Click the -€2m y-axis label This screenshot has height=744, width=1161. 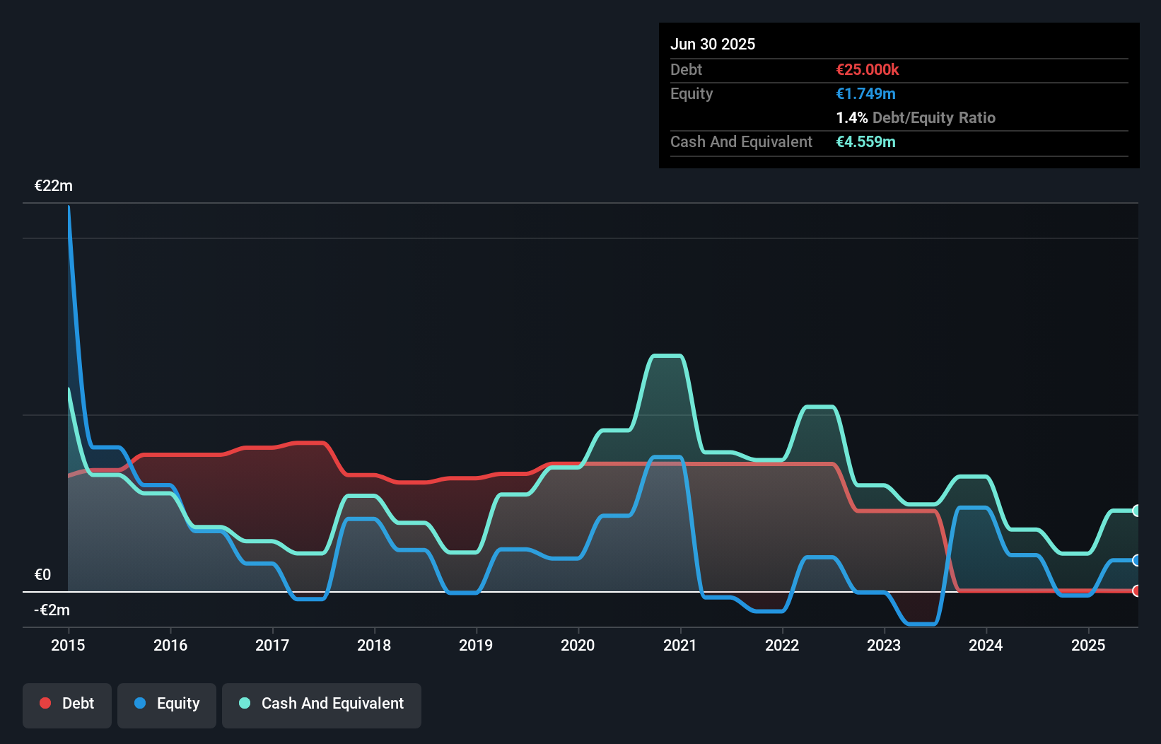pyautogui.click(x=52, y=610)
